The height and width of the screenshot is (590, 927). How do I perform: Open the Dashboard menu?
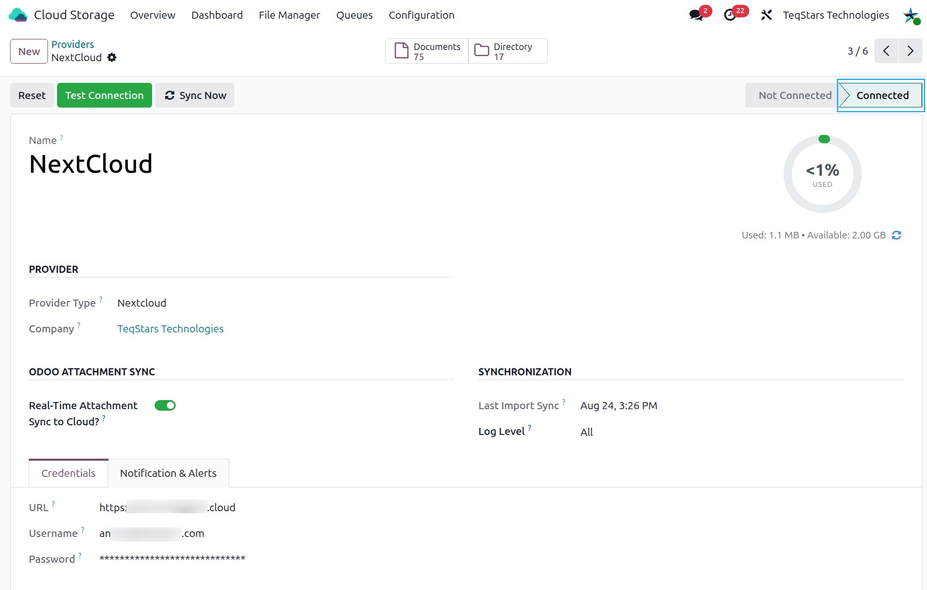[217, 15]
